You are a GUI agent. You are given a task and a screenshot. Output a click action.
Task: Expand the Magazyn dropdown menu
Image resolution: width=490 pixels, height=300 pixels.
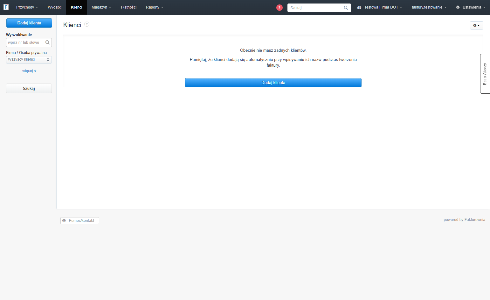101,7
